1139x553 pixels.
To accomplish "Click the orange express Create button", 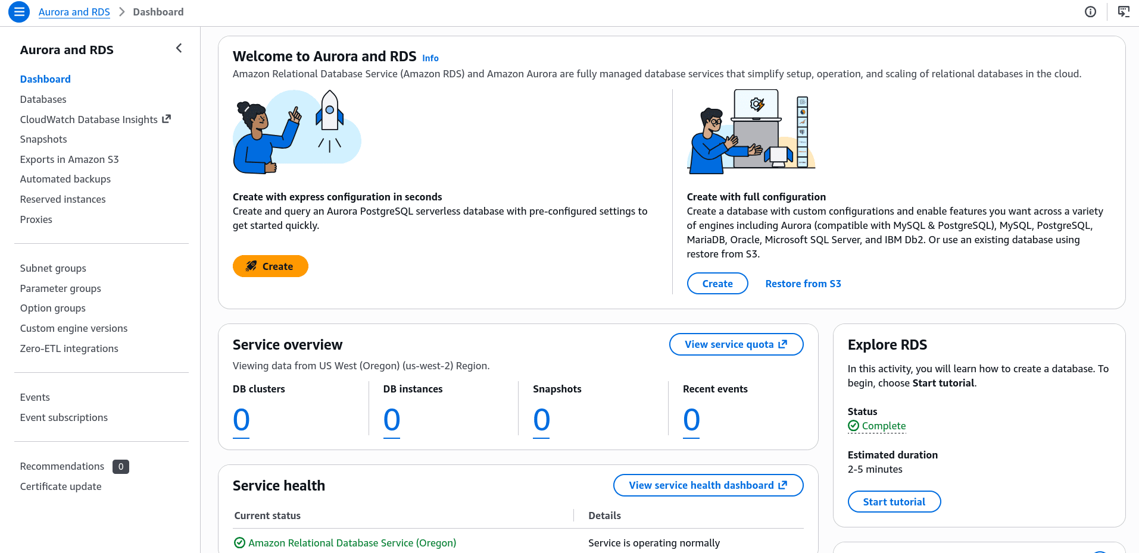I will click(x=270, y=266).
